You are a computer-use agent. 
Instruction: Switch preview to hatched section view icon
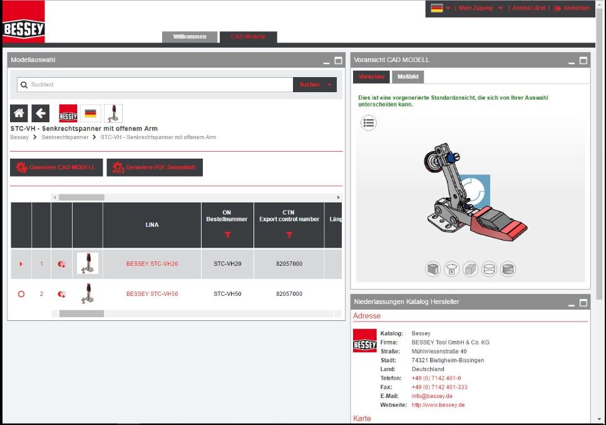tap(433, 270)
